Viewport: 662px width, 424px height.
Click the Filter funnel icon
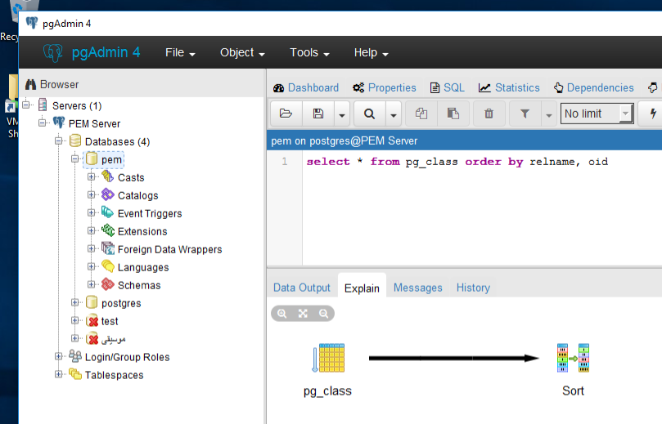tap(525, 114)
